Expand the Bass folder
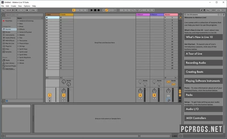Screen dimensions: 227x139 click(x=18, y=24)
